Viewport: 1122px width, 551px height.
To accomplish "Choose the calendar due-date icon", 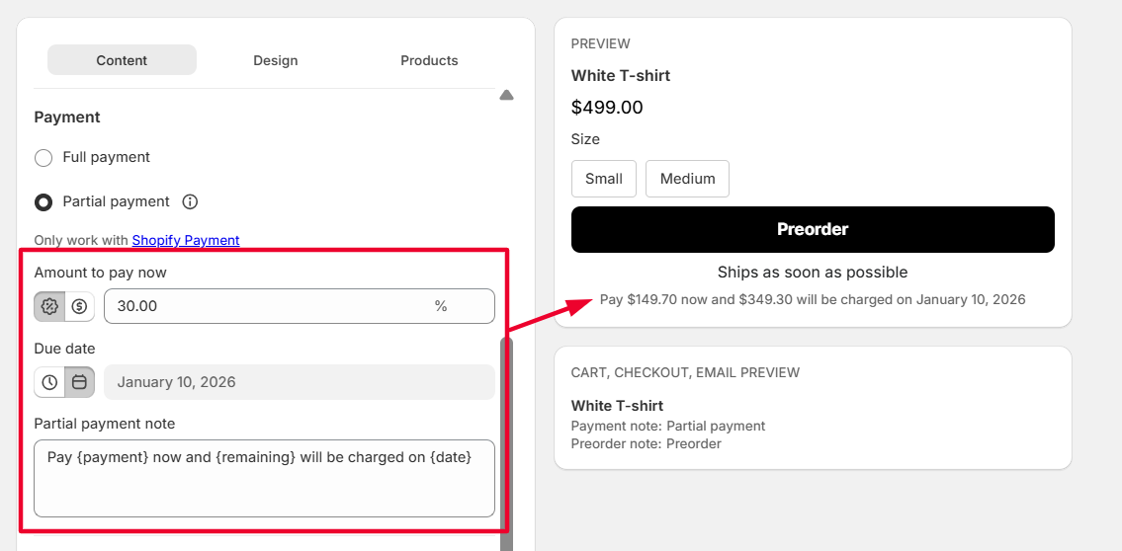I will (80, 382).
